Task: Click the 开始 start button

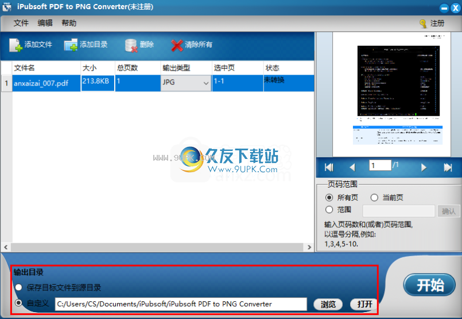Action: pos(429,285)
